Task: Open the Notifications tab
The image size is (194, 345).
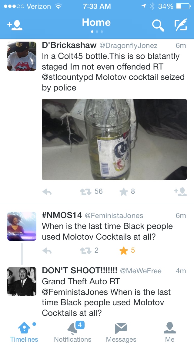Action: [x=73, y=332]
